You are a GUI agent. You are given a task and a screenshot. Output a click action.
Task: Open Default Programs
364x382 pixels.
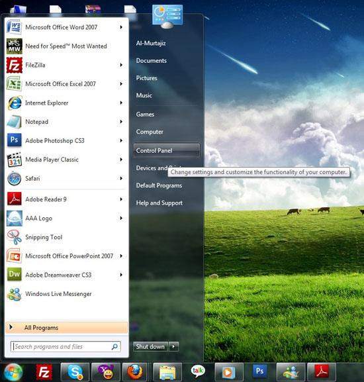159,185
